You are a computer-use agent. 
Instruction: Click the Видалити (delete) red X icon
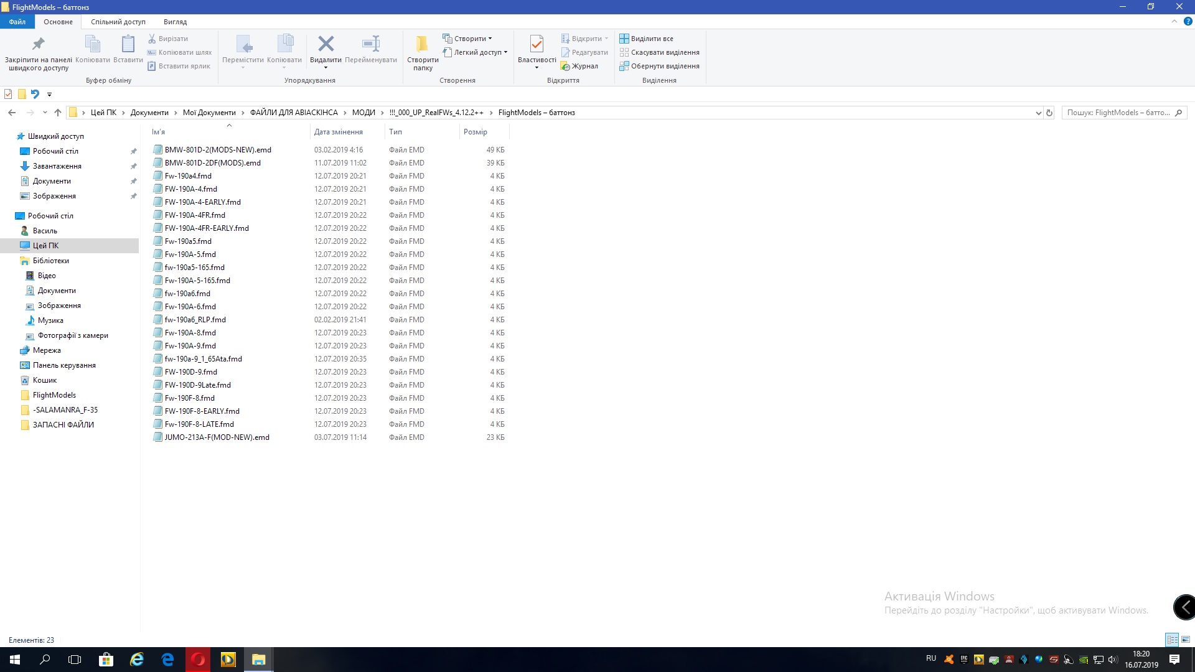tap(326, 44)
